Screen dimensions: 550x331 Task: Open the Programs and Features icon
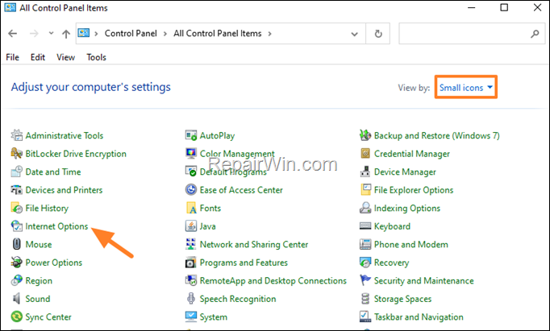tap(191, 263)
